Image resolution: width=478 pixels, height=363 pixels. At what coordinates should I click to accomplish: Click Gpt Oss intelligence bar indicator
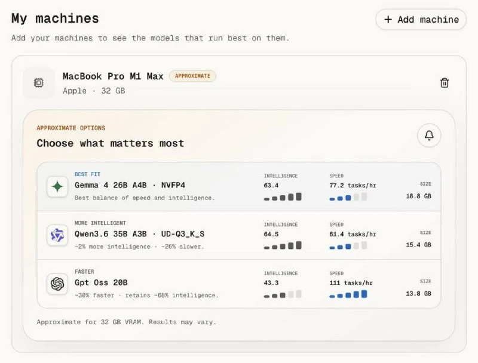point(283,294)
